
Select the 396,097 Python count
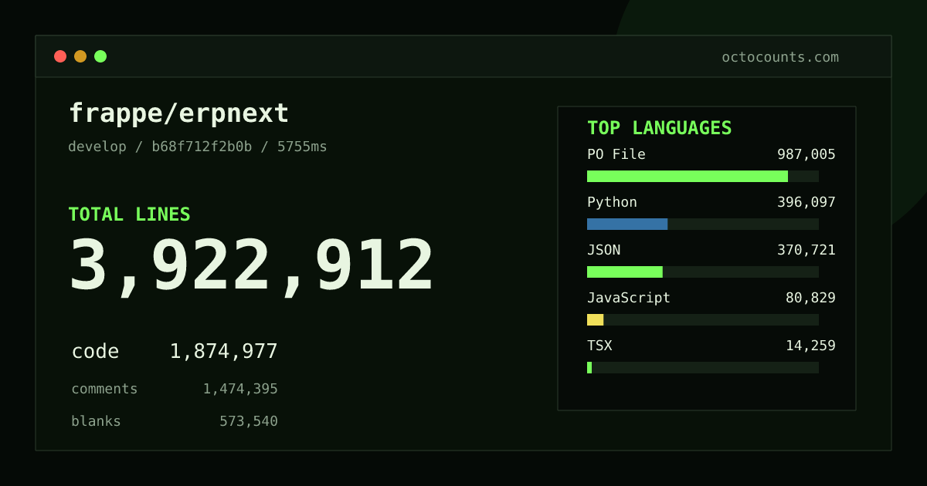pyautogui.click(x=806, y=202)
